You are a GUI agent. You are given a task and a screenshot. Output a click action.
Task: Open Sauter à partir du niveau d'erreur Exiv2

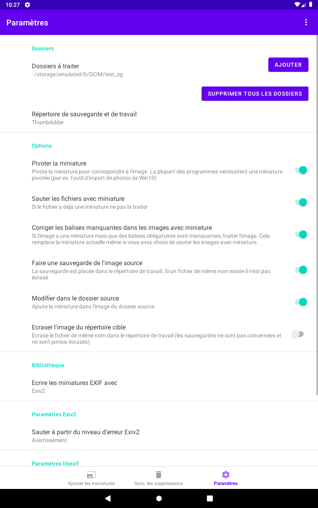click(85, 436)
